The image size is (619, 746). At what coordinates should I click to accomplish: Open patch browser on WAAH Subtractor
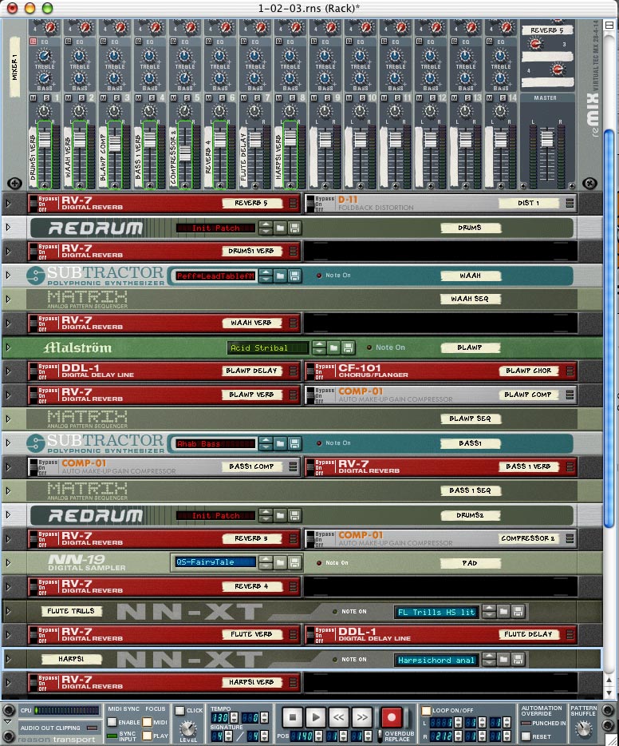(x=280, y=276)
